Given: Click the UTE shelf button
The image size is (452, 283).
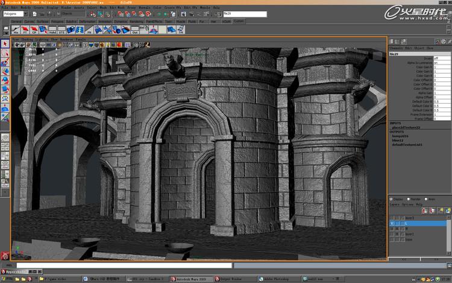Looking at the screenshot, I should (61, 30).
